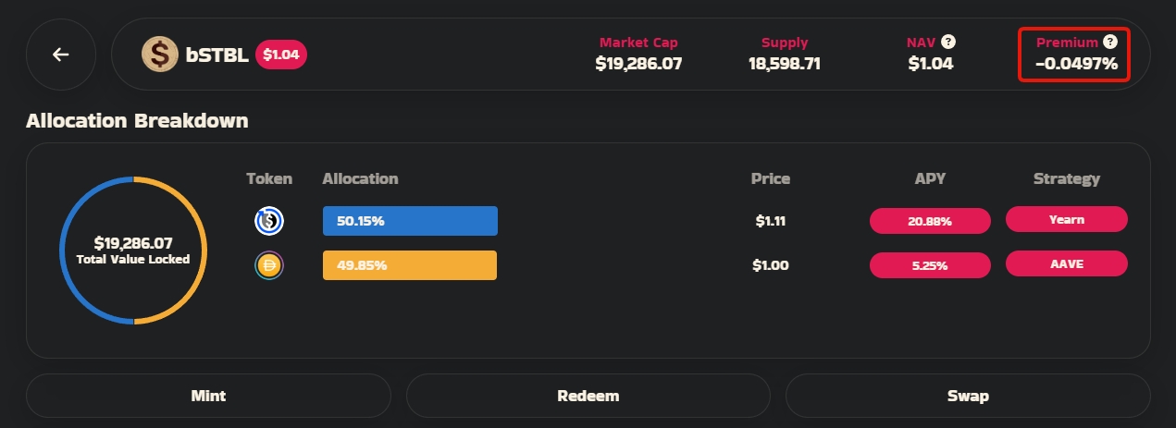
Task: Click the AAVE strategy badge
Action: pyautogui.click(x=1066, y=263)
